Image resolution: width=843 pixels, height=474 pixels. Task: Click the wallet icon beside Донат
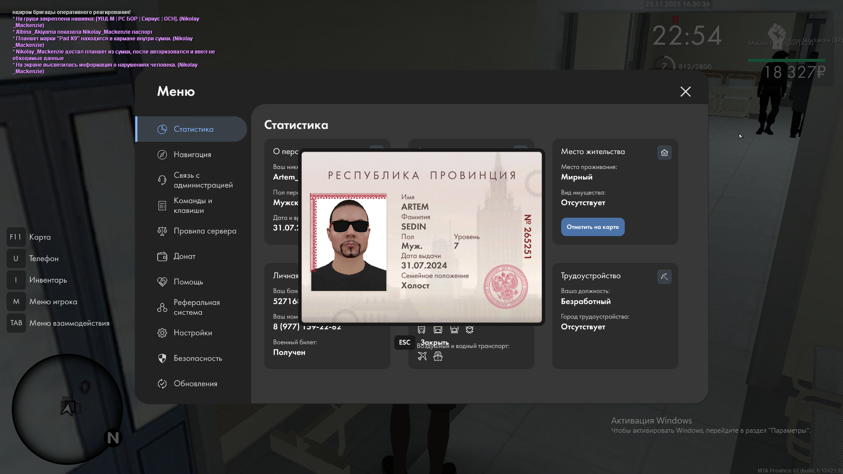pyautogui.click(x=162, y=256)
